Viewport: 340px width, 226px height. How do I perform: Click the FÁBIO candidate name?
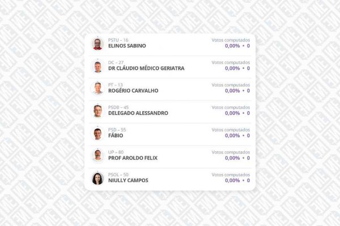[116, 136]
